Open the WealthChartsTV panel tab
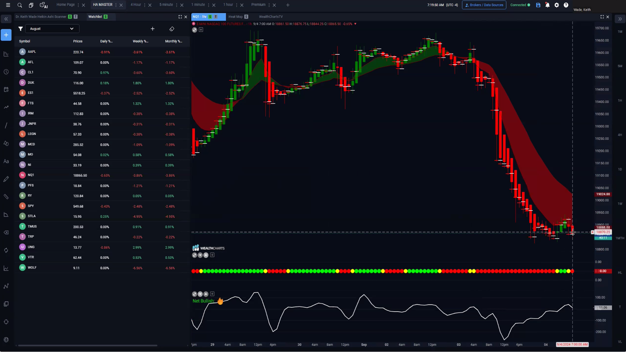The image size is (626, 352). click(271, 17)
